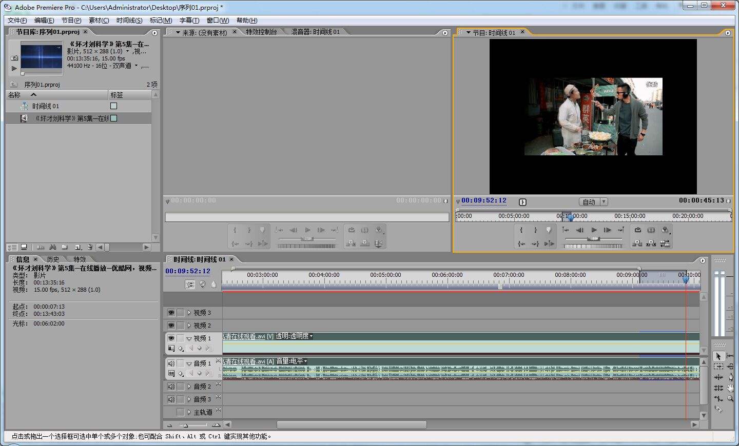Select the Zoom magnifier tool

pyautogui.click(x=730, y=398)
